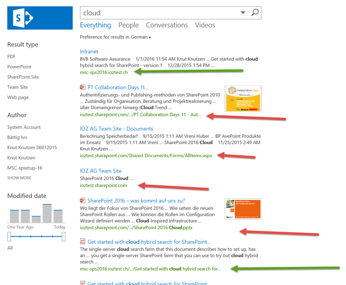Open the search box dropdown arrow

(x=243, y=12)
